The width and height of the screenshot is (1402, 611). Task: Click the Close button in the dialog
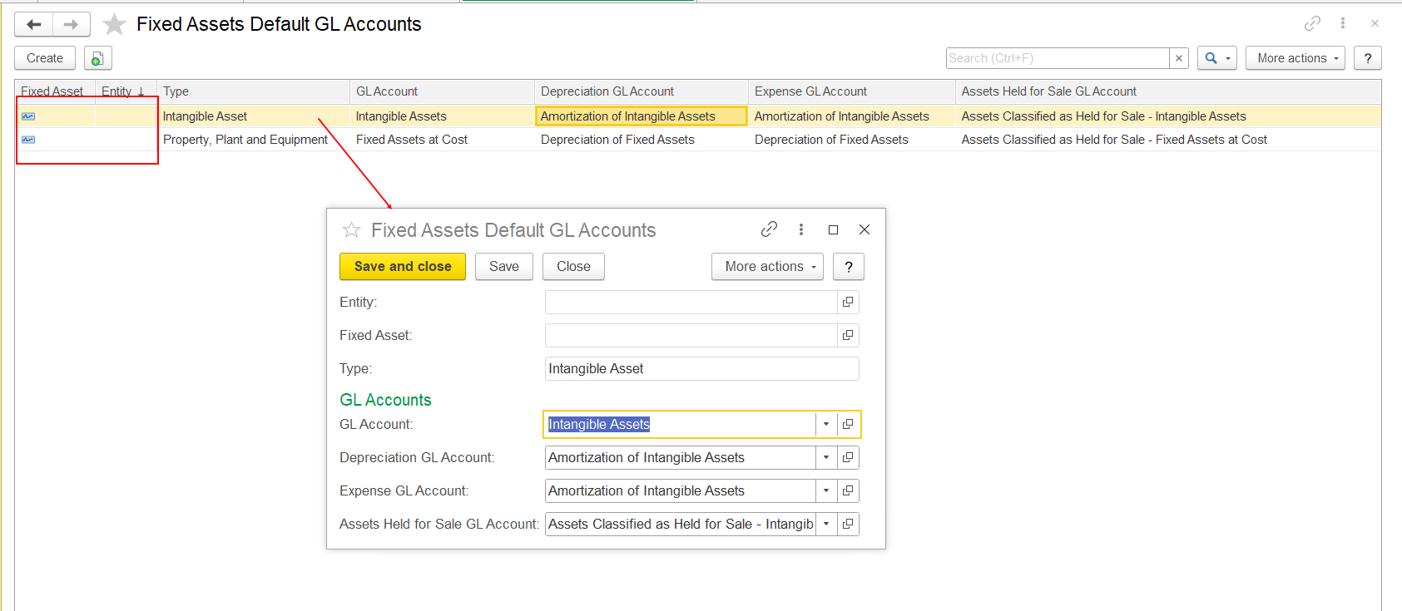(x=573, y=267)
